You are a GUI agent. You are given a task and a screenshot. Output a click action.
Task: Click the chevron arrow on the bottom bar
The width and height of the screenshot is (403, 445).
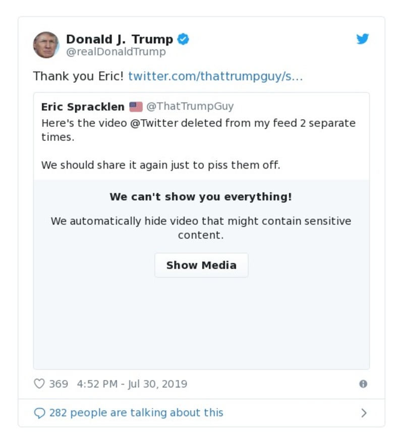coord(363,413)
